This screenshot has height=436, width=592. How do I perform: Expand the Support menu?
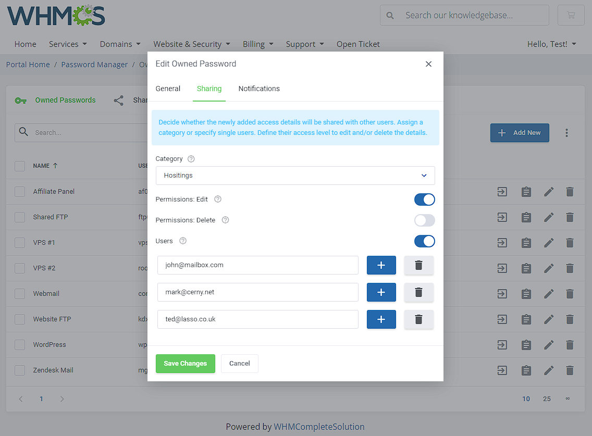pos(305,44)
